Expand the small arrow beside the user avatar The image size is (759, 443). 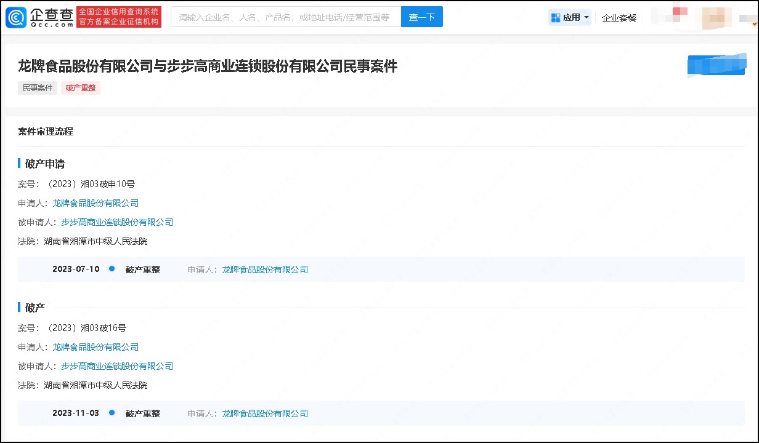pyautogui.click(x=754, y=23)
